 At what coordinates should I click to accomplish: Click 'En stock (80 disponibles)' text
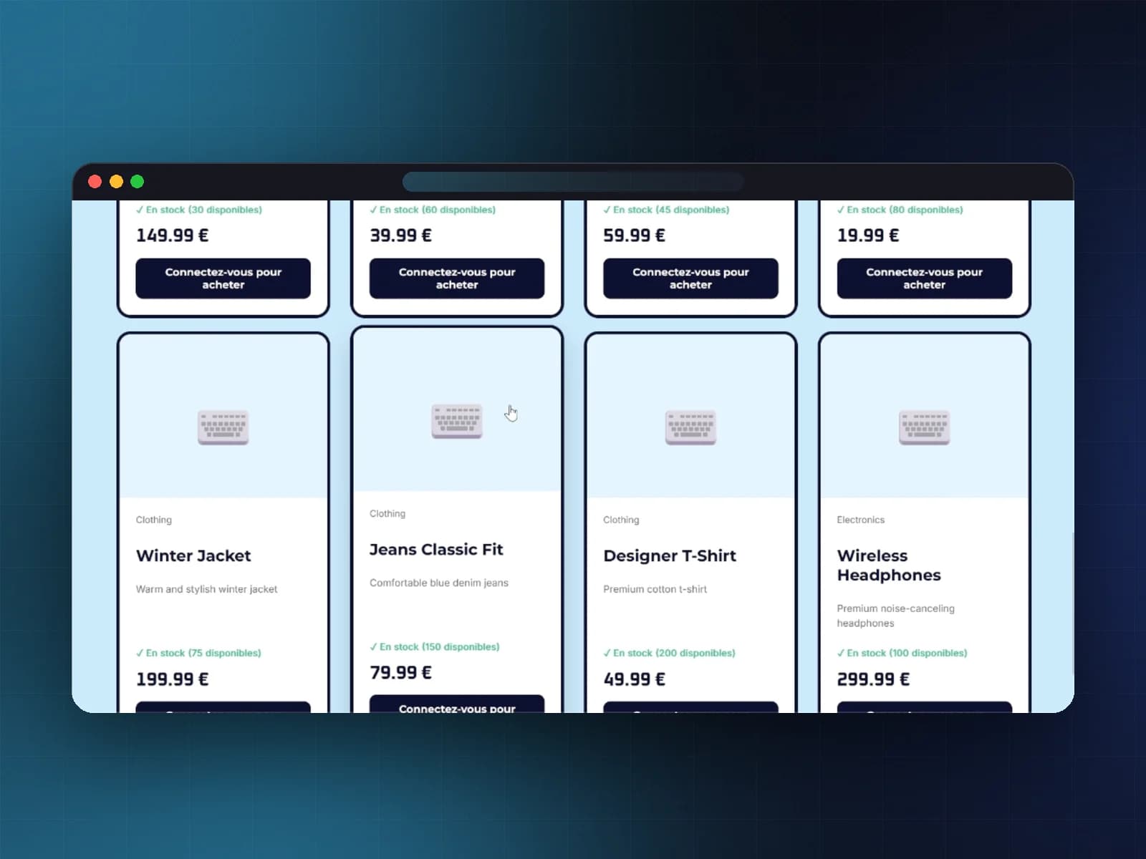[x=900, y=210]
